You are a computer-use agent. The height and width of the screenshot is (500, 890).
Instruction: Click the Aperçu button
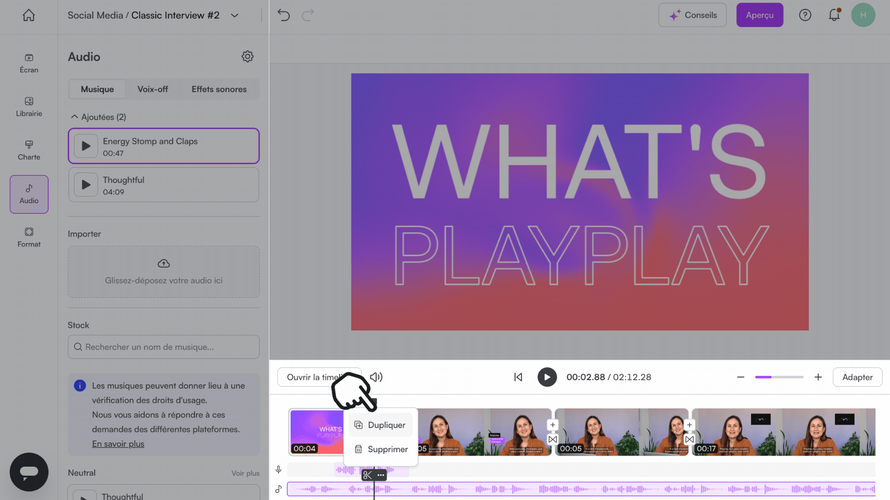(x=760, y=15)
